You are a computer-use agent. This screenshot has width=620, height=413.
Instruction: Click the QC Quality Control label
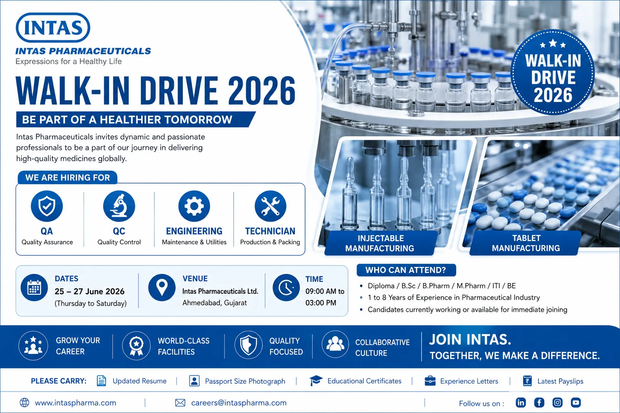pos(119,236)
